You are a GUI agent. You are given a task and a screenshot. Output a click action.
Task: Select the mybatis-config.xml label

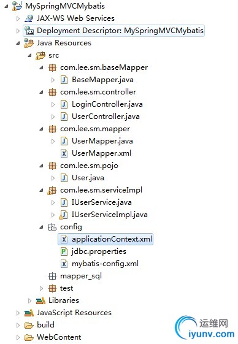105,264
